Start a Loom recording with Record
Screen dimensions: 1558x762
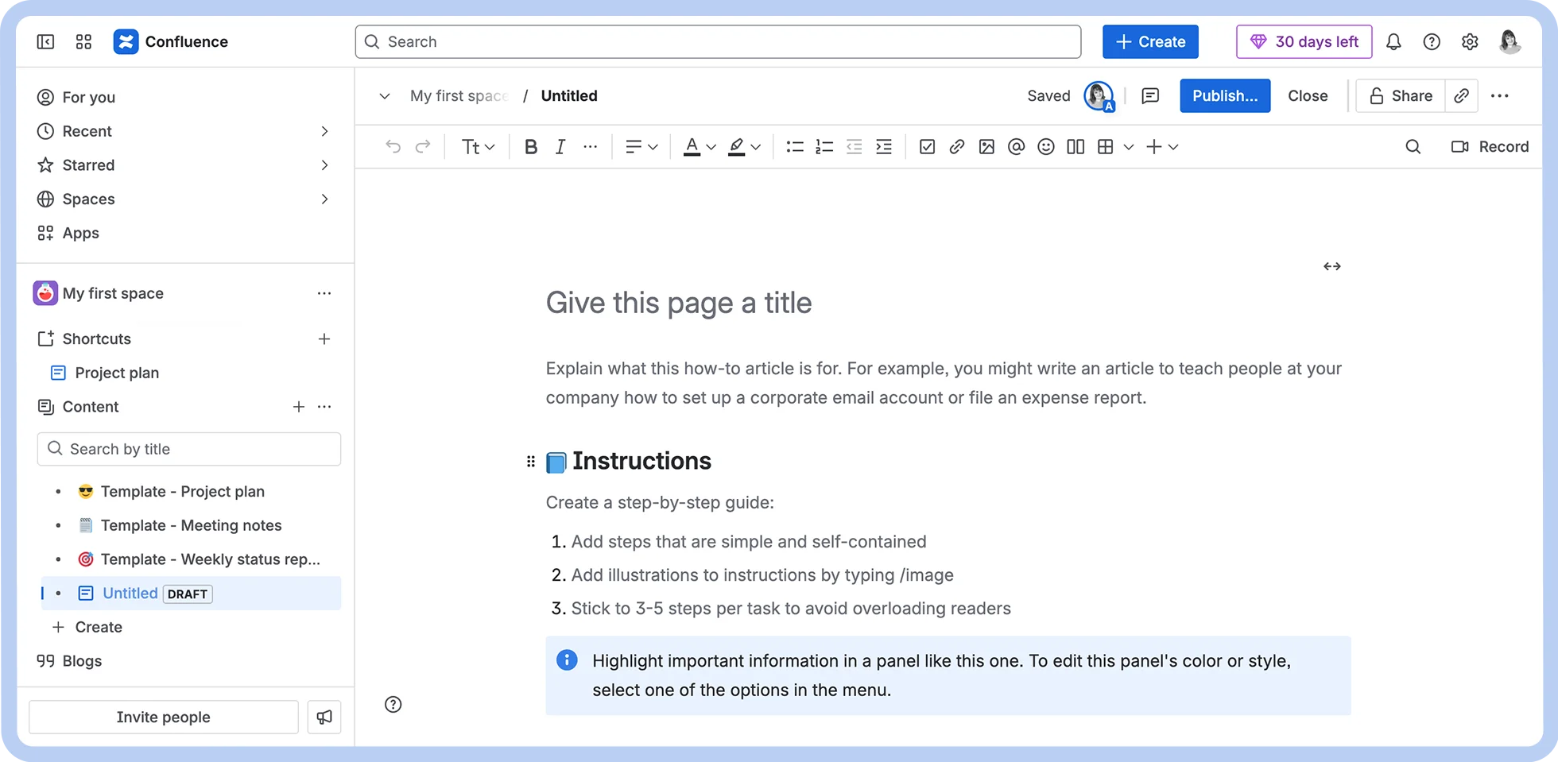point(1490,146)
